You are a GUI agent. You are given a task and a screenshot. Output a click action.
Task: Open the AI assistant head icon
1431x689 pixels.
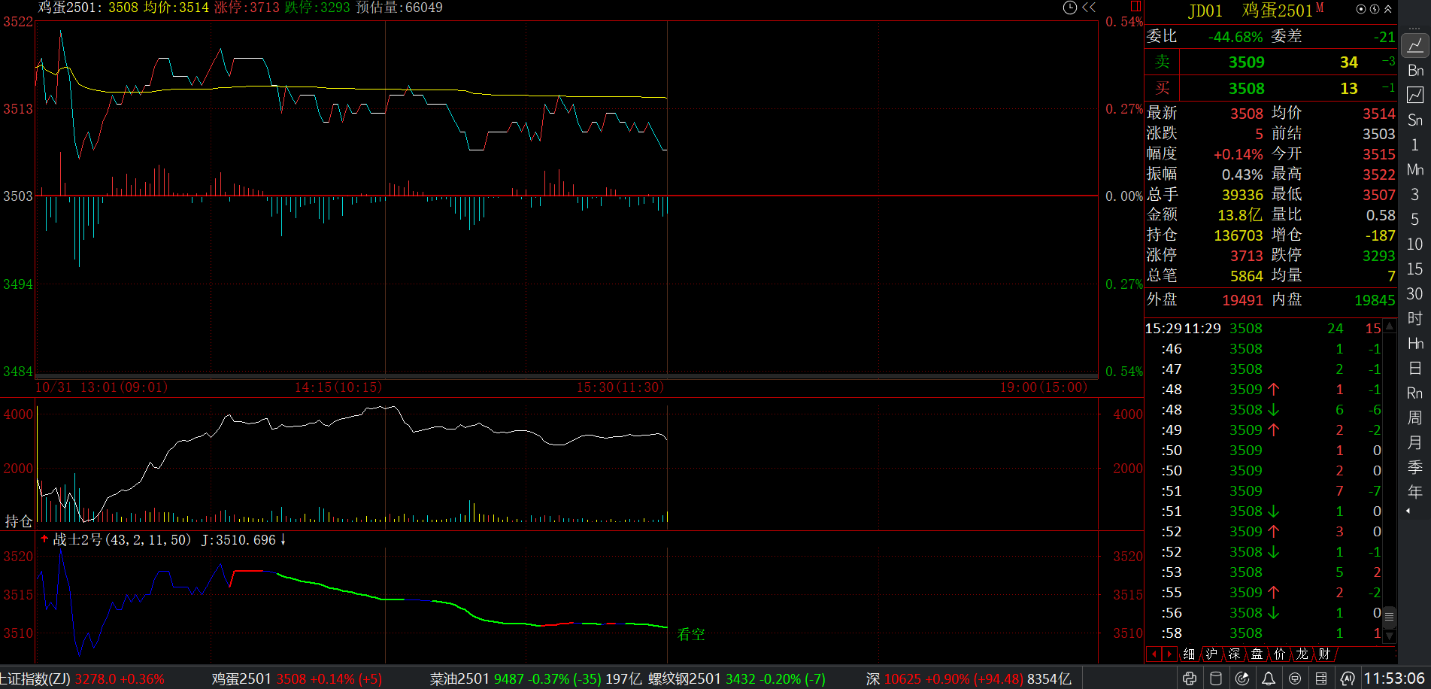pyautogui.click(x=1348, y=678)
